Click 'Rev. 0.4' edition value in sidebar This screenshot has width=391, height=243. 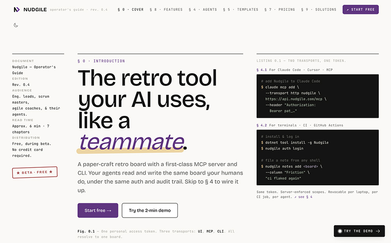pos(21,85)
